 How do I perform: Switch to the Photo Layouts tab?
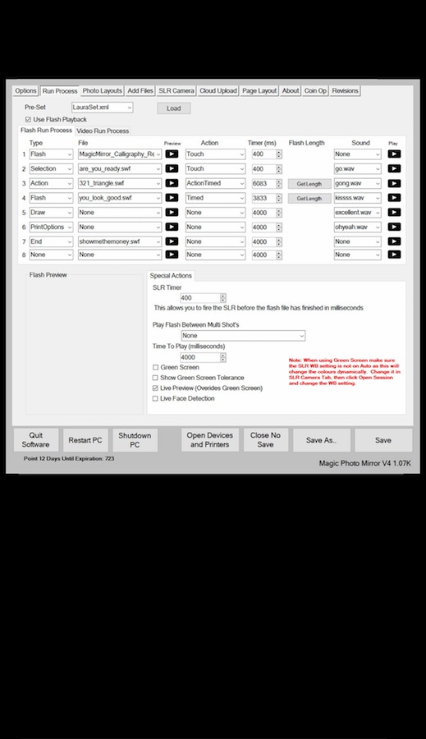pos(103,91)
